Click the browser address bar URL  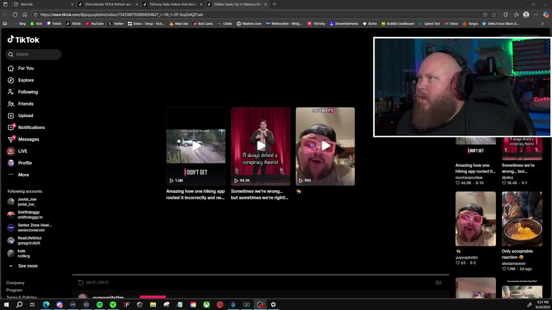coord(122,14)
